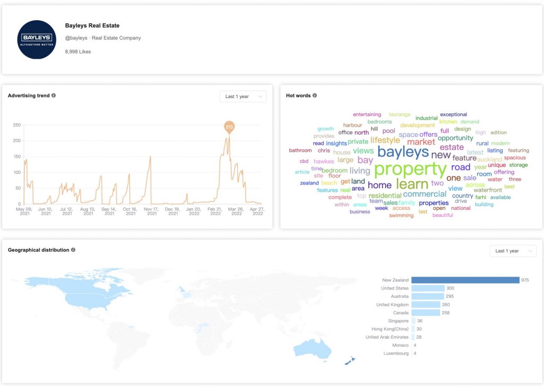Click the 'United Arab Emirates' country label
The image size is (544, 388).
[387, 337]
